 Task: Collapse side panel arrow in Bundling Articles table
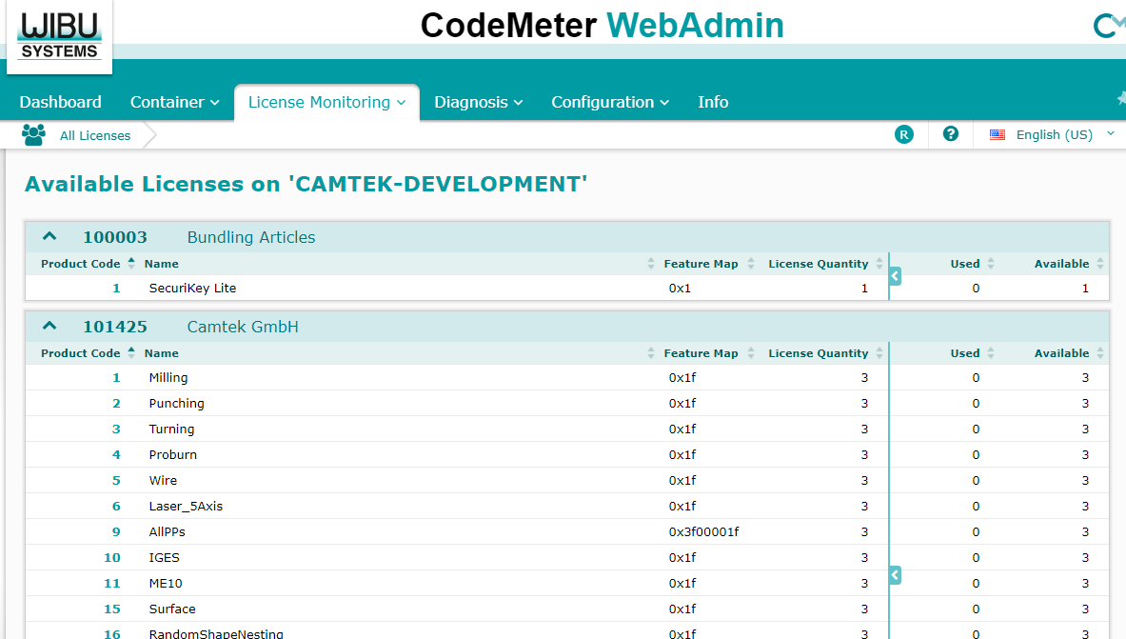pos(895,276)
